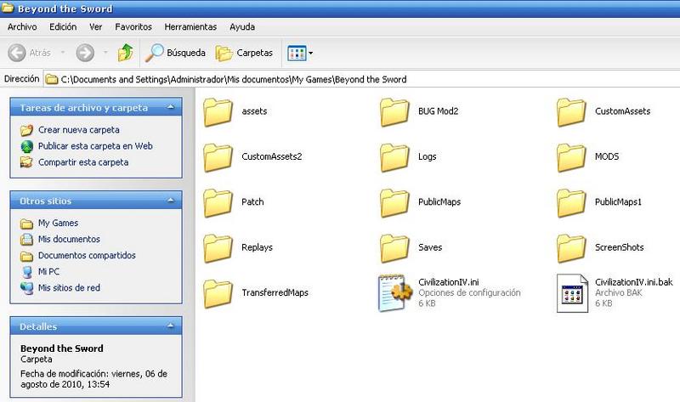
Task: Select the CivilizationIV.ini file icon
Action: pos(395,292)
